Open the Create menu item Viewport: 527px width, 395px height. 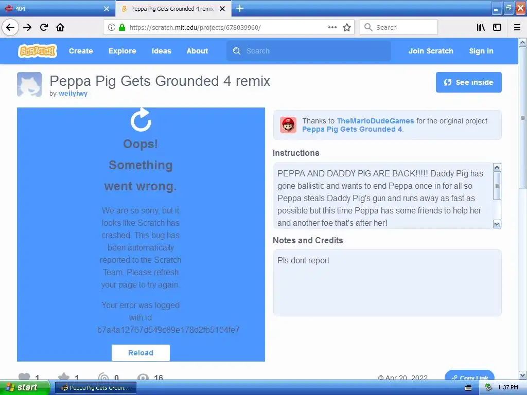[x=81, y=51]
